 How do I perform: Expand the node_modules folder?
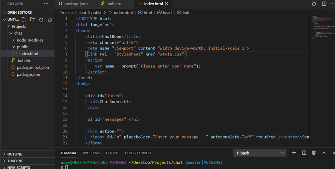point(30,40)
